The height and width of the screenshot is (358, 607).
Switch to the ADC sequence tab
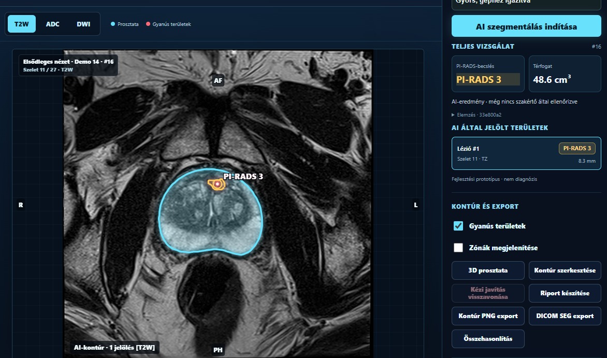click(x=53, y=24)
